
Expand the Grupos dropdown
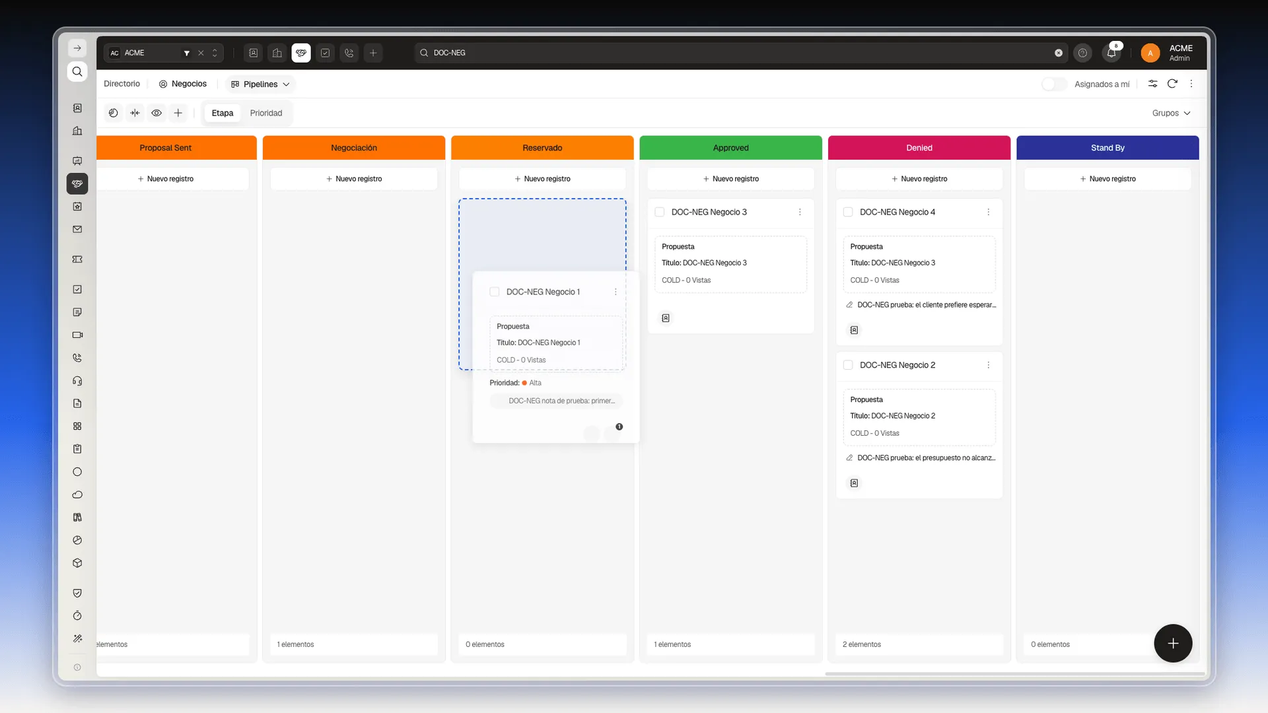tap(1171, 113)
